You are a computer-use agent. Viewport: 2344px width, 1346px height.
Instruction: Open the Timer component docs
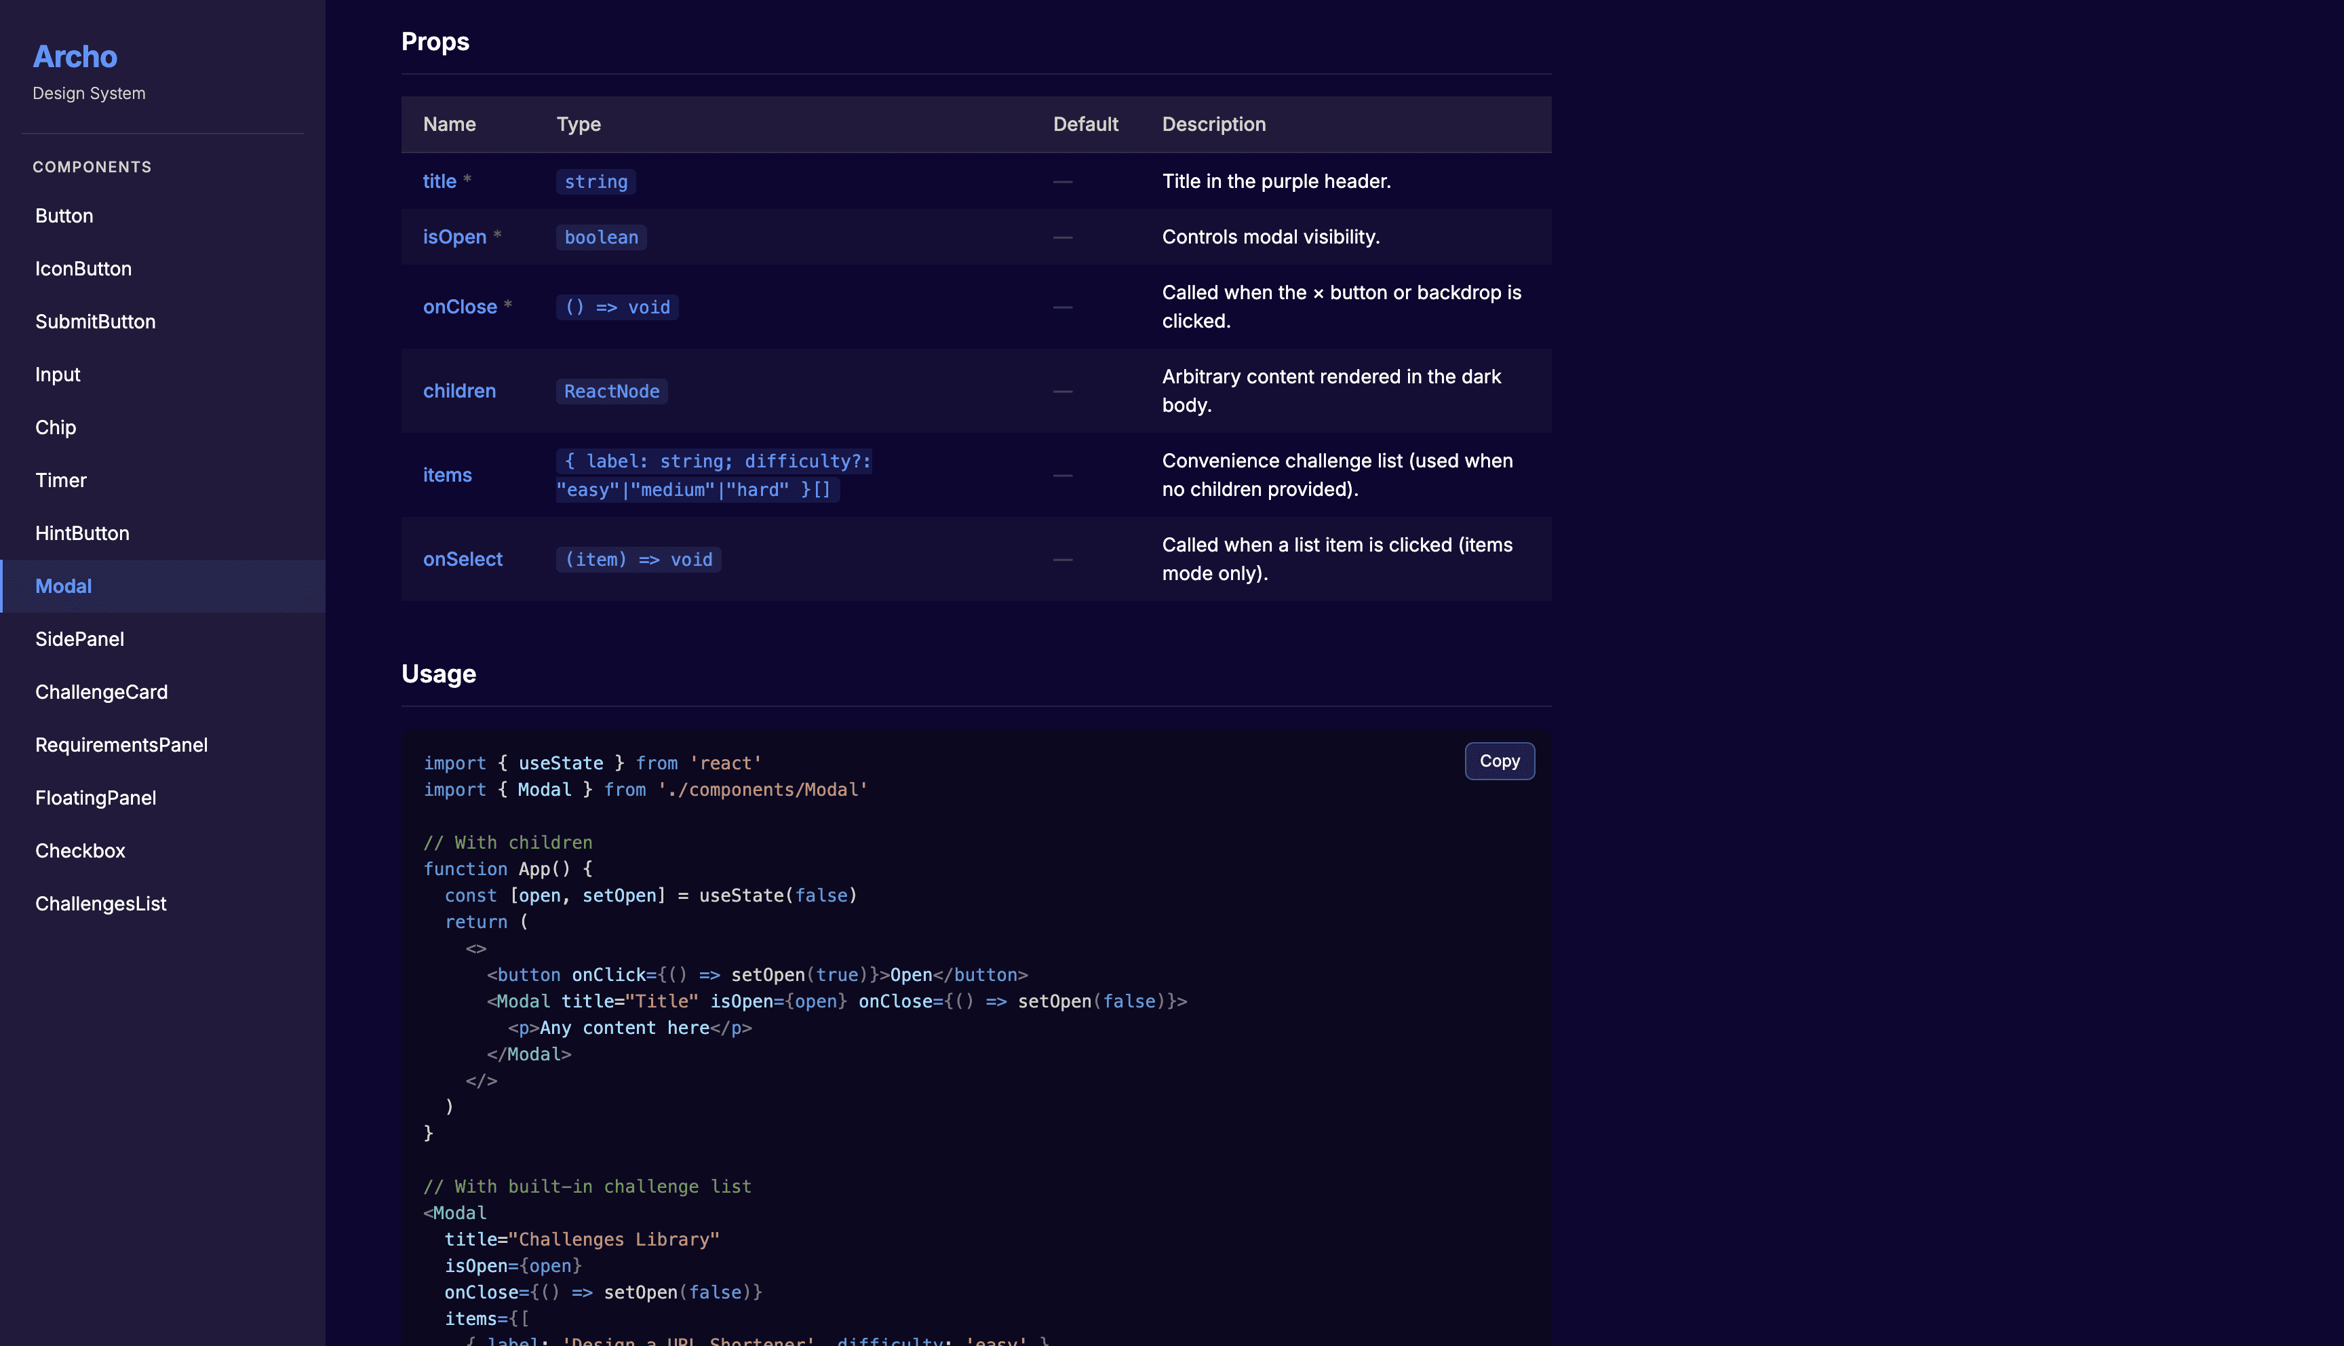click(61, 481)
